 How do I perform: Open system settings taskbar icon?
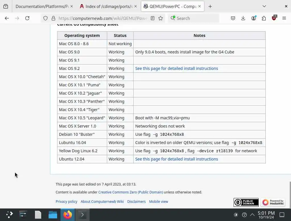pos(23,215)
